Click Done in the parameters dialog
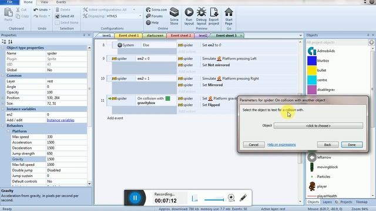The image size is (376, 211). [352, 145]
